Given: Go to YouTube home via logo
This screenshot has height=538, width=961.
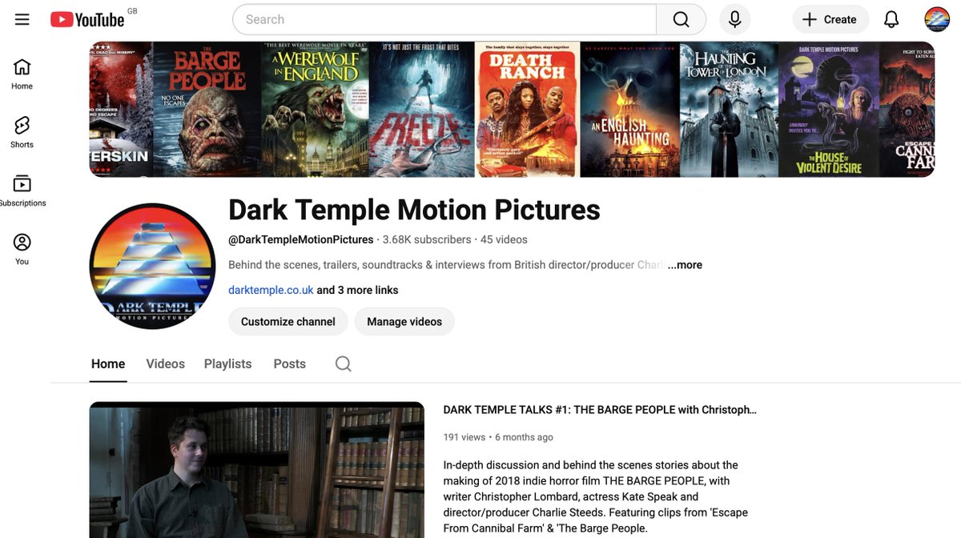Looking at the screenshot, I should tap(87, 19).
